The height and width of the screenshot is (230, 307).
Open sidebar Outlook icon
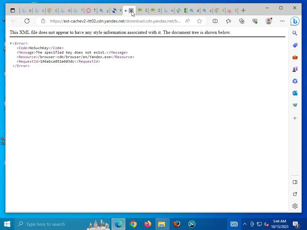point(295,93)
